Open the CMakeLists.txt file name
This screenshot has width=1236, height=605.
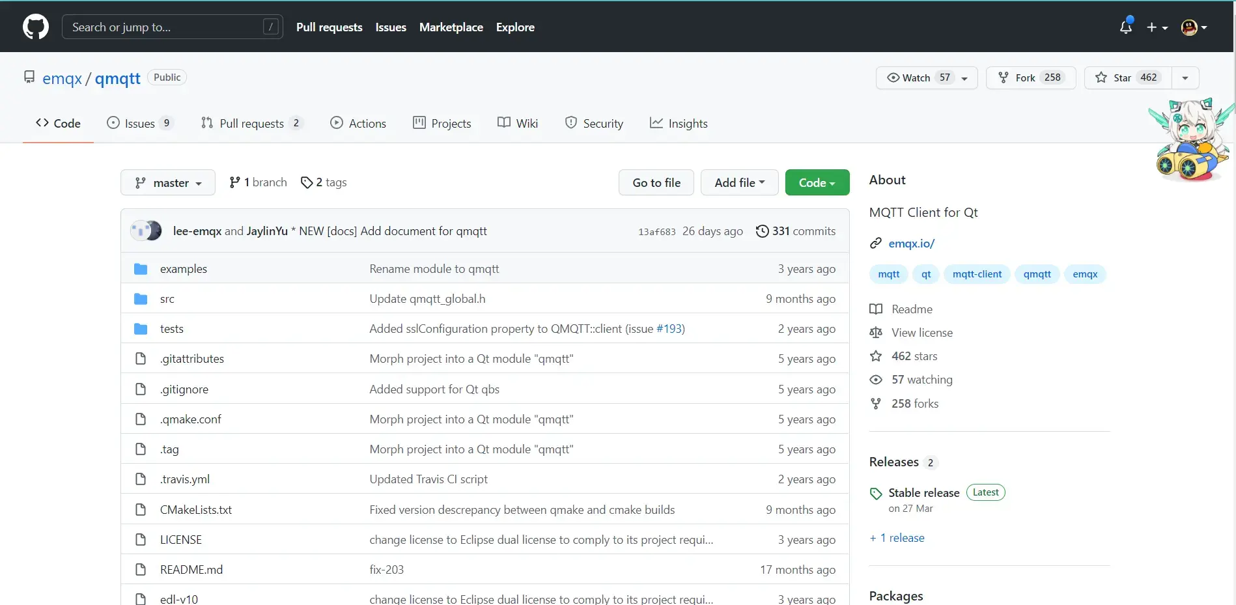(x=196, y=510)
